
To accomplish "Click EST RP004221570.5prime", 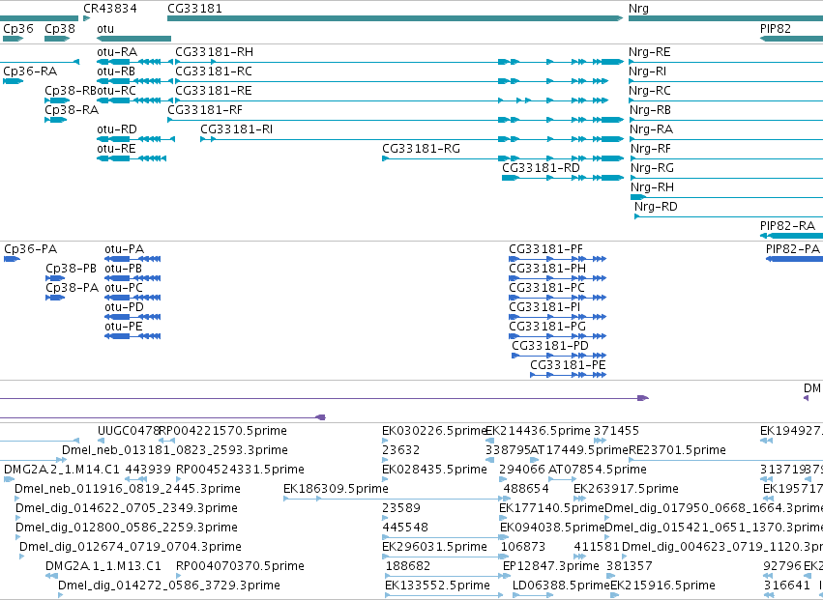I will pyautogui.click(x=167, y=441).
